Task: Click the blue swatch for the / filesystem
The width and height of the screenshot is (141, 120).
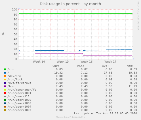Action: point(5,73)
